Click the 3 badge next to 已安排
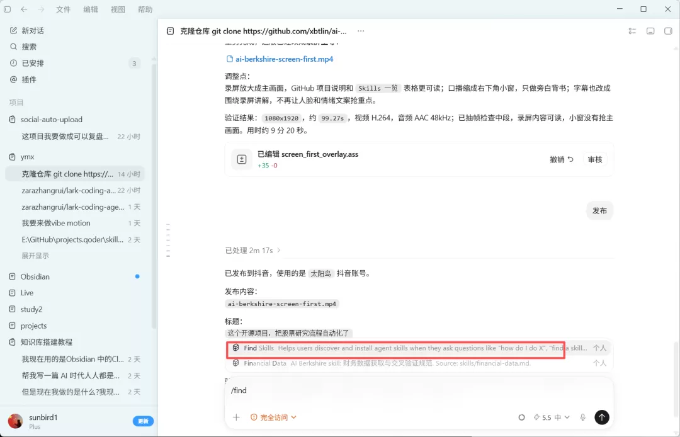The height and width of the screenshot is (437, 680). coord(135,64)
